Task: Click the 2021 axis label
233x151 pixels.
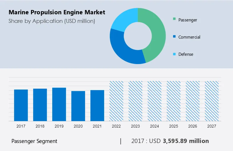Action: point(97,126)
